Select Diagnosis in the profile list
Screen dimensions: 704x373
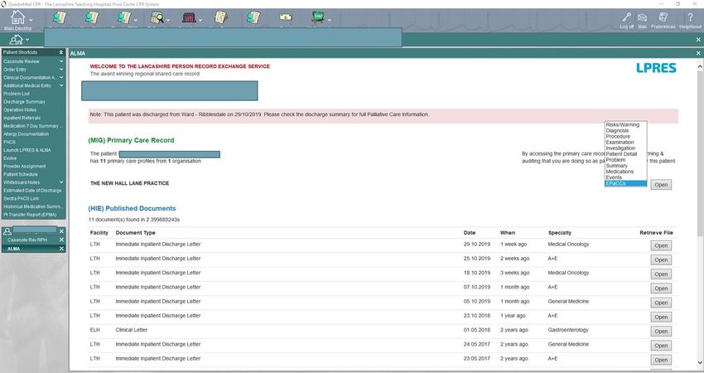[x=625, y=131]
